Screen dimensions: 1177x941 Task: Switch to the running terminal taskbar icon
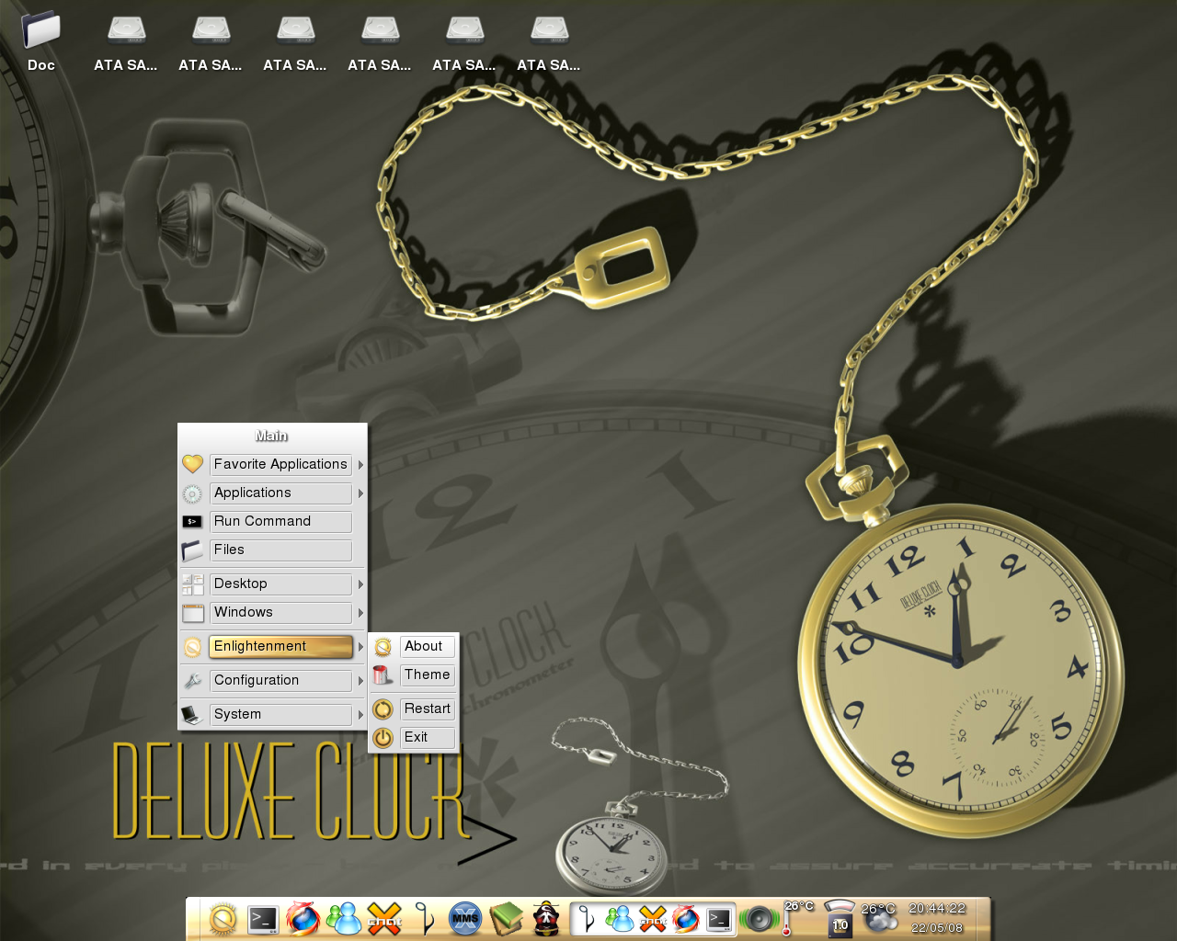tap(719, 918)
